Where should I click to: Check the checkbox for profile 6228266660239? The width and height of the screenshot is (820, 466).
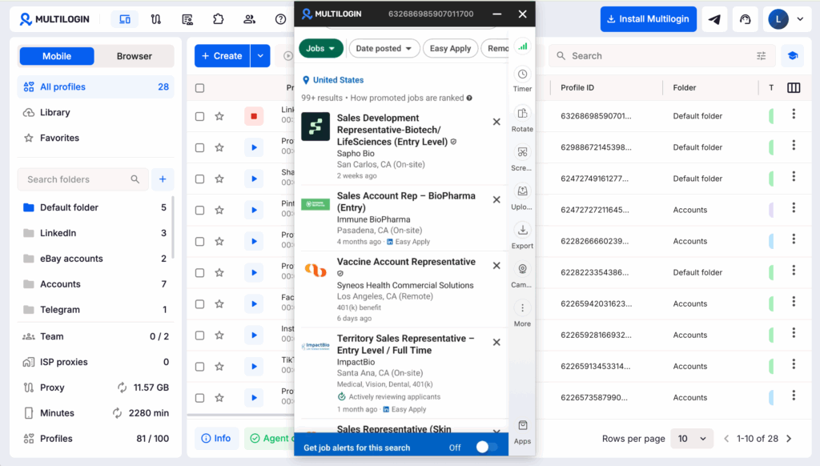199,242
